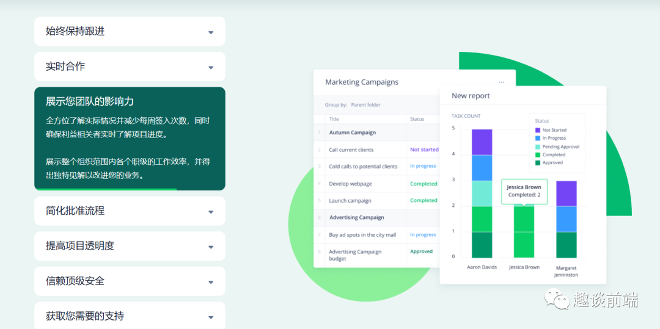
Task: Click the Approved dark green legend swatch
Action: pyautogui.click(x=538, y=162)
